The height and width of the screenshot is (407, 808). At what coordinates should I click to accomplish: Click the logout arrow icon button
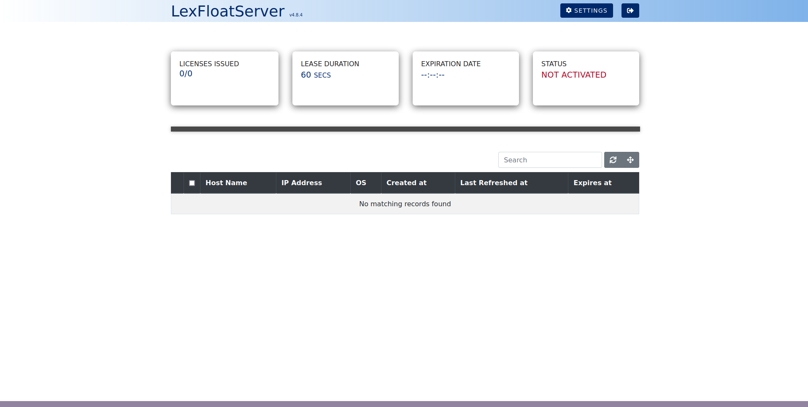pos(630,11)
